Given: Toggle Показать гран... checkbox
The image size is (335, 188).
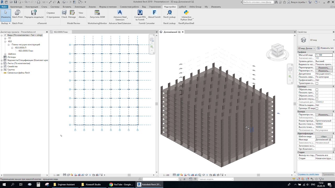Looking at the screenshot, I should click(317, 93).
